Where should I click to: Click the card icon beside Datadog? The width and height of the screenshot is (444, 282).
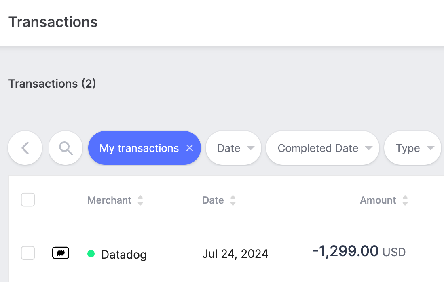pos(61,253)
